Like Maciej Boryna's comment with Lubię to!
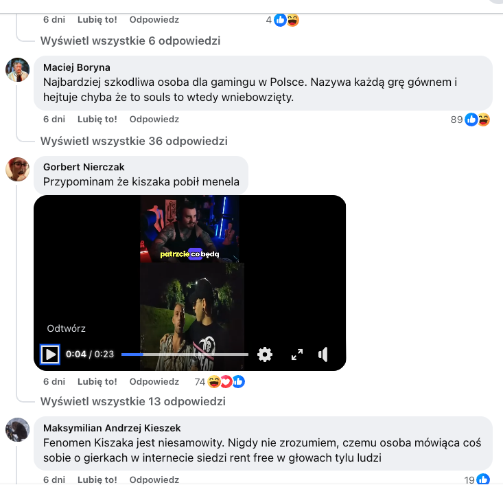The height and width of the screenshot is (485, 503). [97, 119]
